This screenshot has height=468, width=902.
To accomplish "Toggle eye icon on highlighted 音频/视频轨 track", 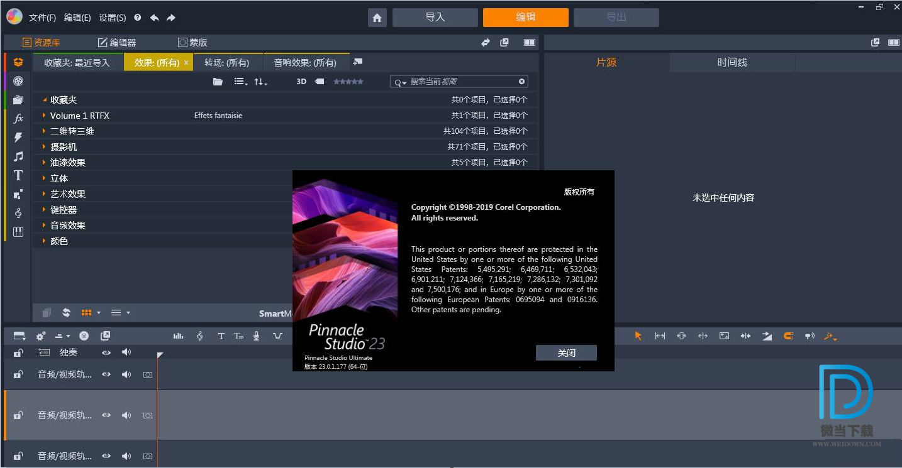I will pyautogui.click(x=106, y=415).
